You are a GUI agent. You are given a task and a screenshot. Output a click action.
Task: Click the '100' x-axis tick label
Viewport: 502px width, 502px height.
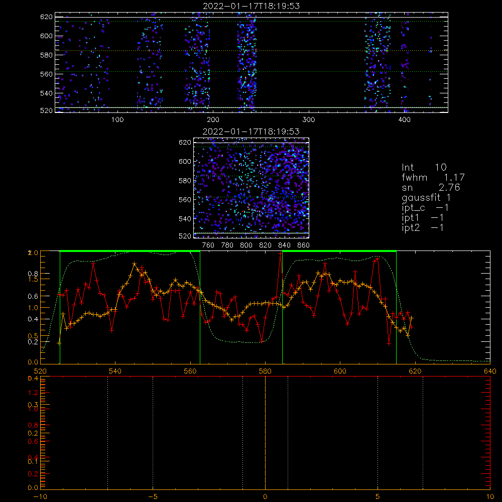coord(117,120)
